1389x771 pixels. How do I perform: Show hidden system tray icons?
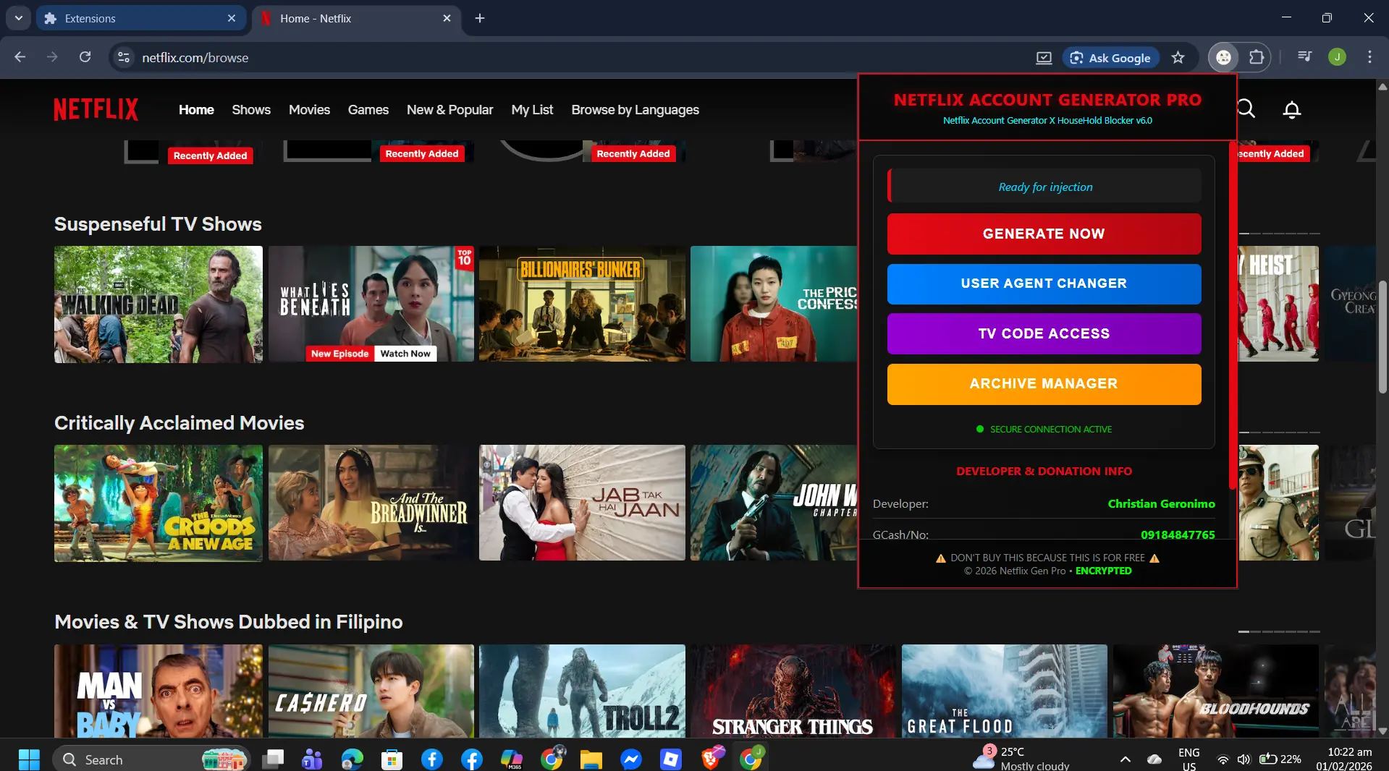[1126, 759]
